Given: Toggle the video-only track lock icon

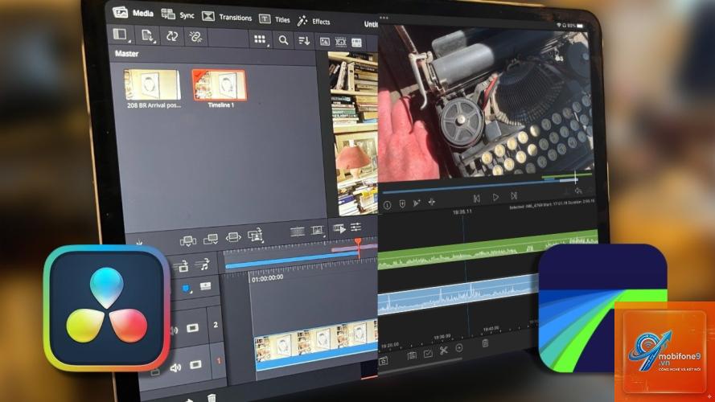Looking at the screenshot, I should 182,266.
